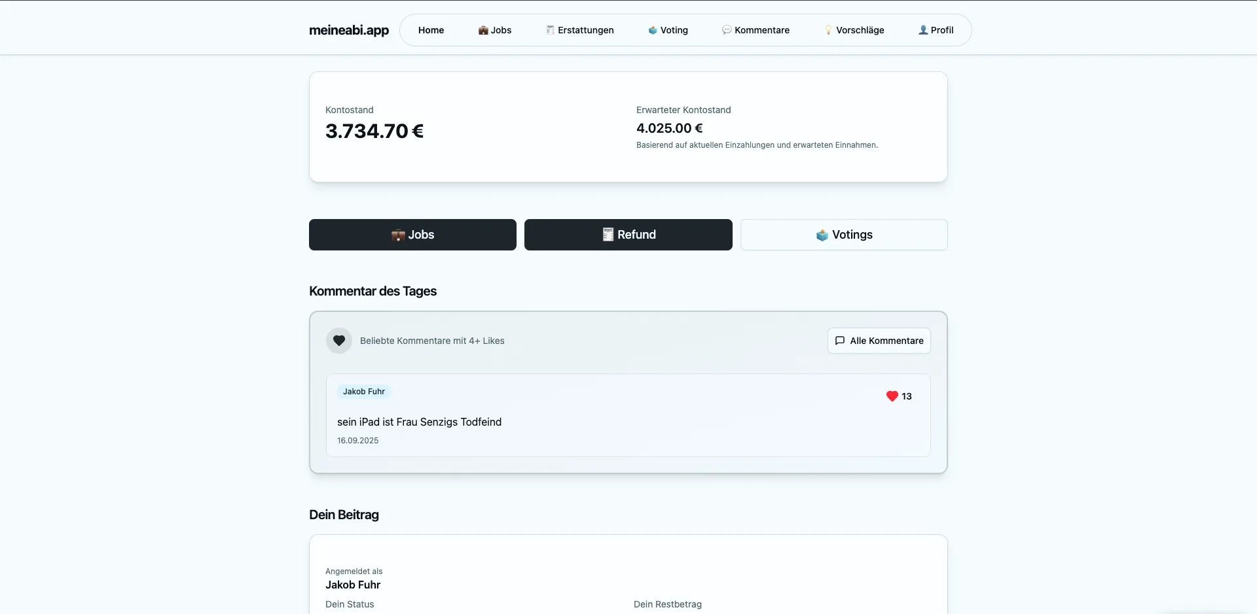Open the Jobs nav item
Viewport: 1257px width, 614px height.
coord(495,30)
